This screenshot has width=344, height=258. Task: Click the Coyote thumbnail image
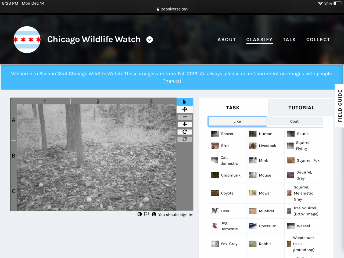pyautogui.click(x=215, y=193)
